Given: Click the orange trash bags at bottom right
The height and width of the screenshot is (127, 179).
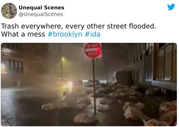Looking at the screenshot, I should [168, 113].
